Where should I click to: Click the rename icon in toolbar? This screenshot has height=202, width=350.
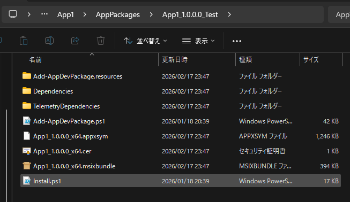point(49,41)
